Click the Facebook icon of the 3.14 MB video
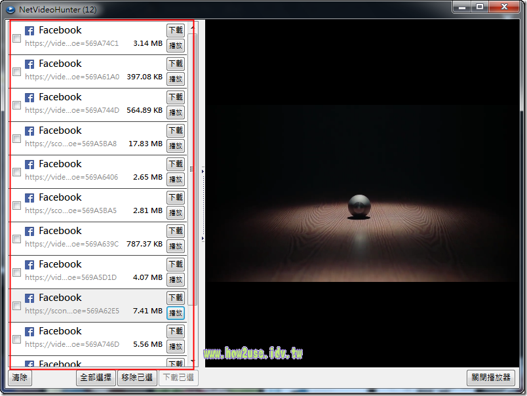 (29, 31)
